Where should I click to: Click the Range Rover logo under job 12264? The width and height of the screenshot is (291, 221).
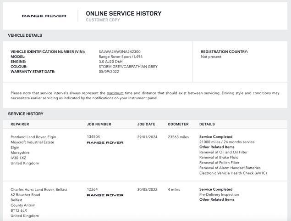pyautogui.click(x=105, y=195)
